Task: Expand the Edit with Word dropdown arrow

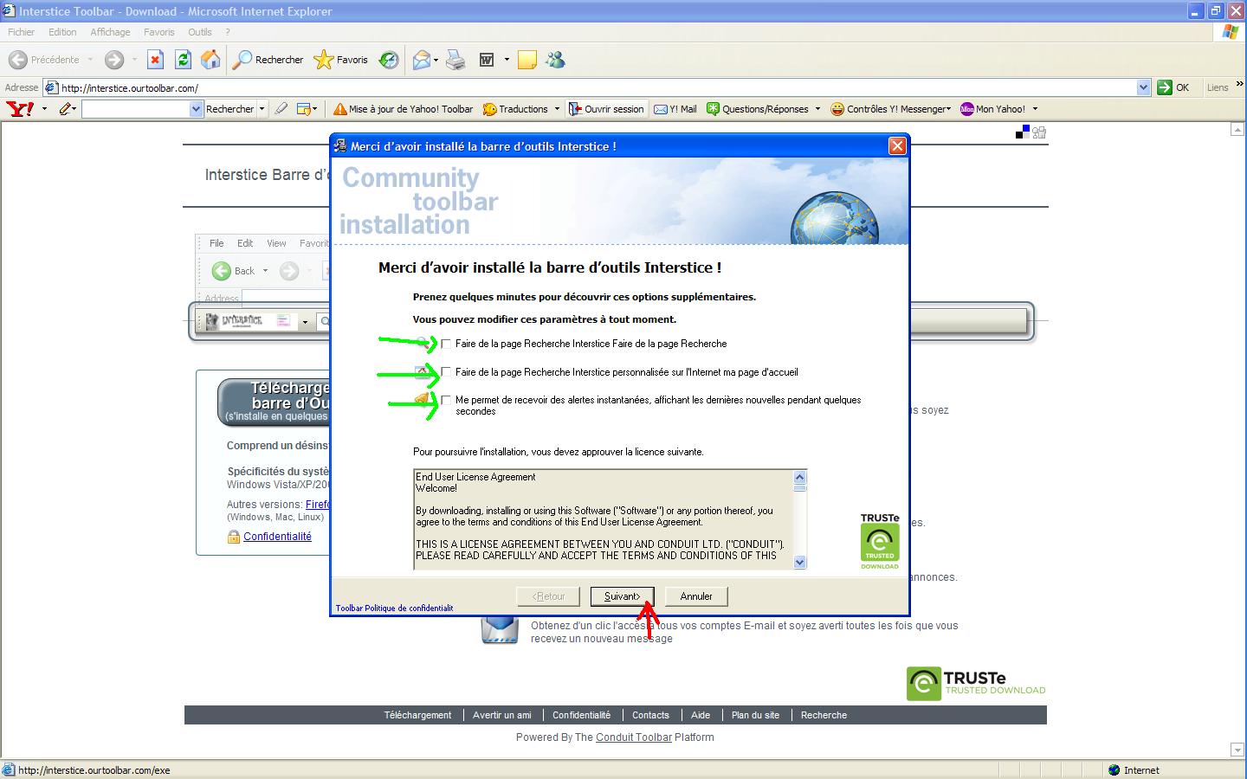Action: (x=507, y=60)
